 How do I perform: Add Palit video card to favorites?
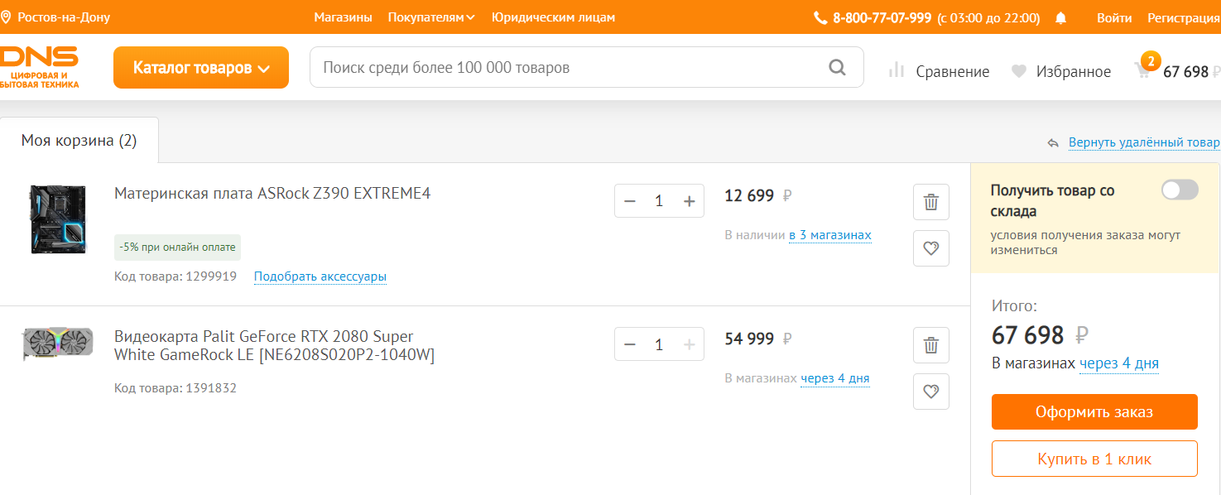[930, 392]
